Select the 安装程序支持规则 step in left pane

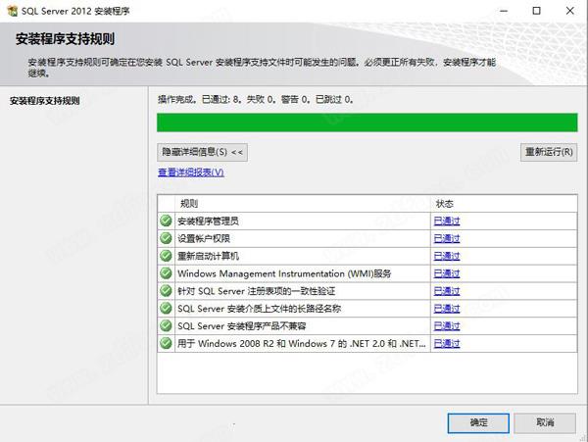[x=45, y=101]
